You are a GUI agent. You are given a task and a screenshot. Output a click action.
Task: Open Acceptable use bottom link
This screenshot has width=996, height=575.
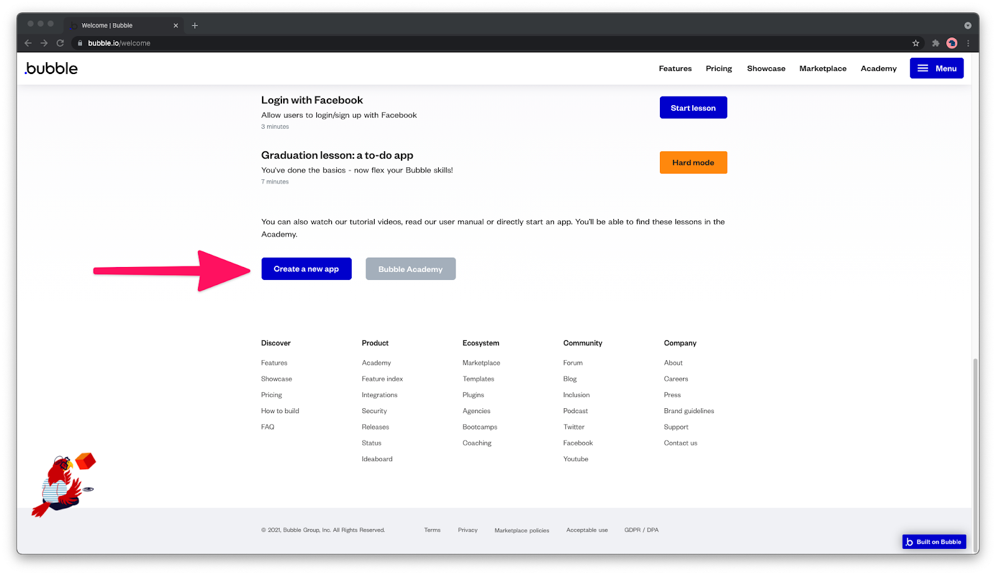587,530
